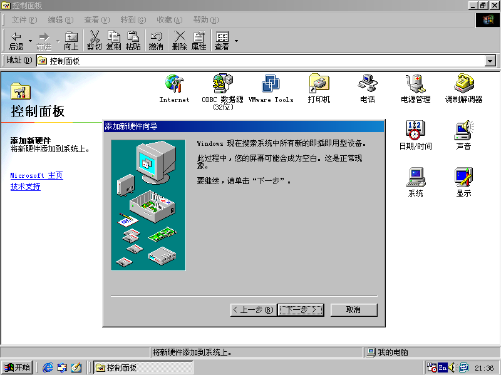This screenshot has width=501, height=375.
Task: Open the 编辑(E) menu
Action: pyautogui.click(x=60, y=20)
